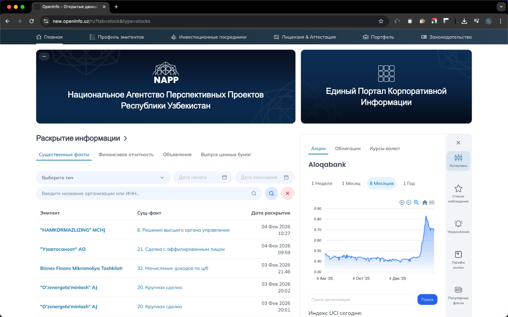Viewport: 508px width, 317px height.
Task: Switch to the Выпуск ценных бумаг tab
Action: (x=226, y=155)
